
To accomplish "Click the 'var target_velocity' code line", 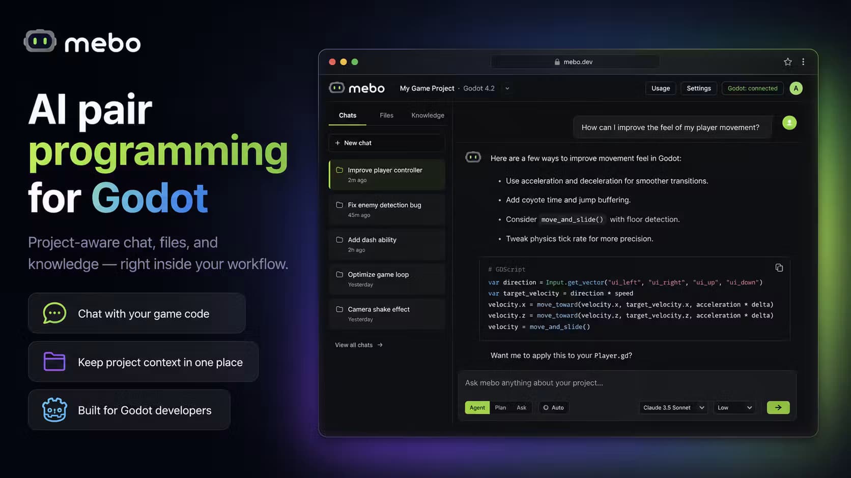I will coord(560,293).
